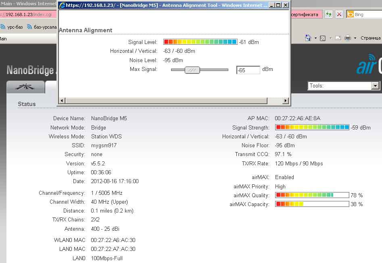
Task: Click the SSID value mygsm917
Action: tap(104, 145)
